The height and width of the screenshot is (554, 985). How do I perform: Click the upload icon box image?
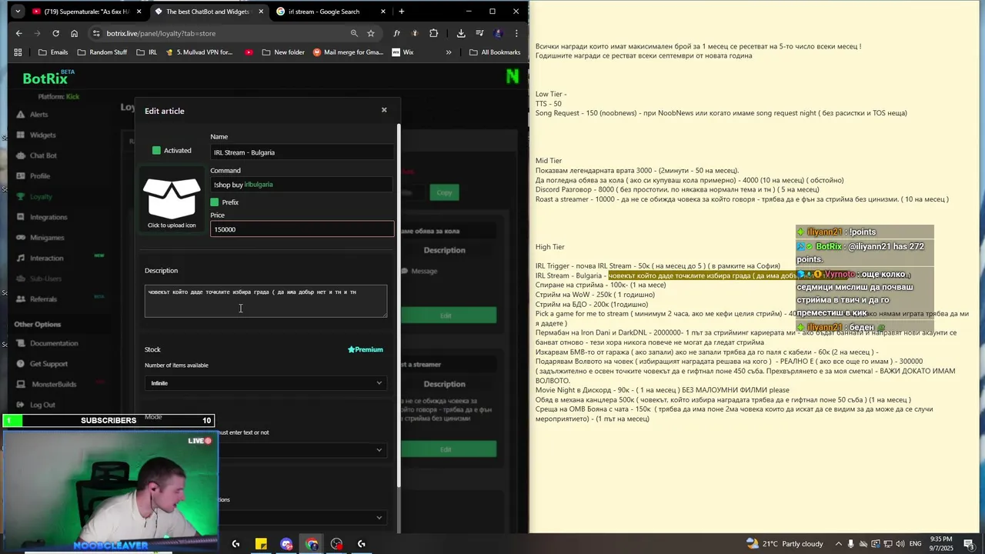172,199
